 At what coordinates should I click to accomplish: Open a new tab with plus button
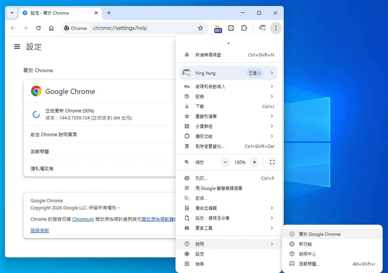click(109, 13)
